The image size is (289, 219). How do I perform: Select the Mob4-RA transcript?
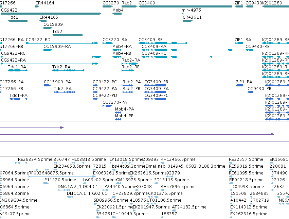117,50
